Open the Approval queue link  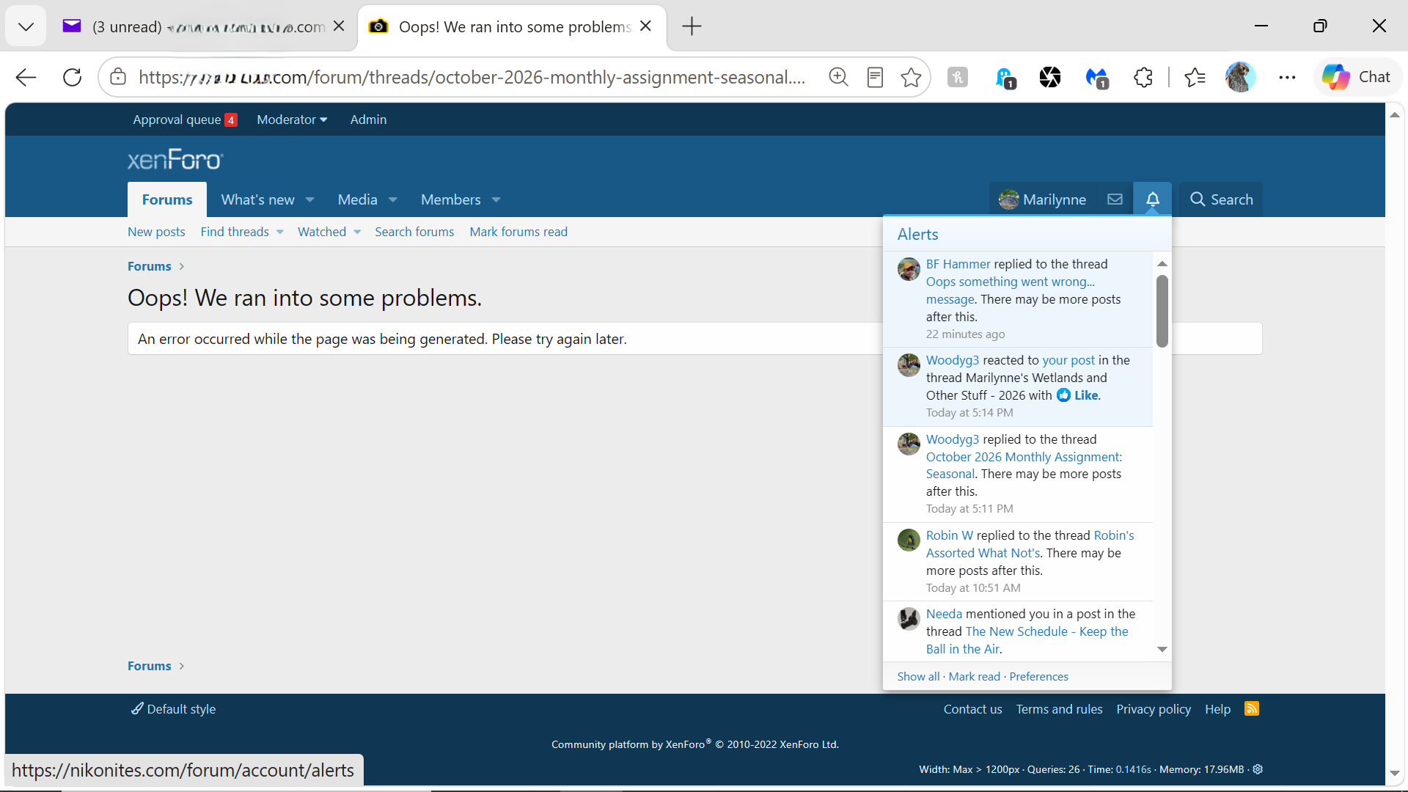(185, 120)
